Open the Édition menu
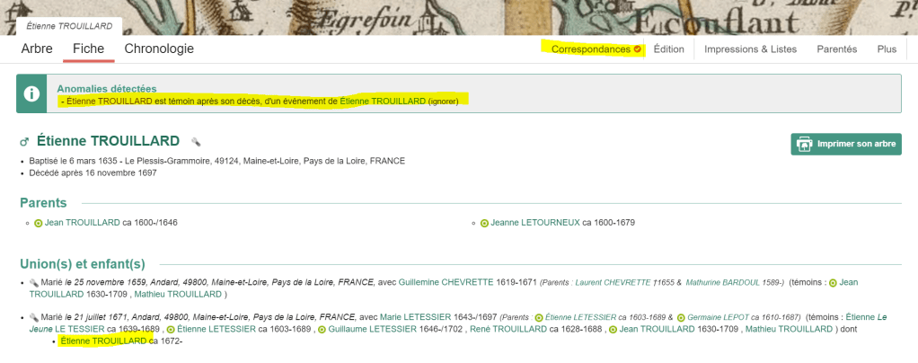 [668, 49]
